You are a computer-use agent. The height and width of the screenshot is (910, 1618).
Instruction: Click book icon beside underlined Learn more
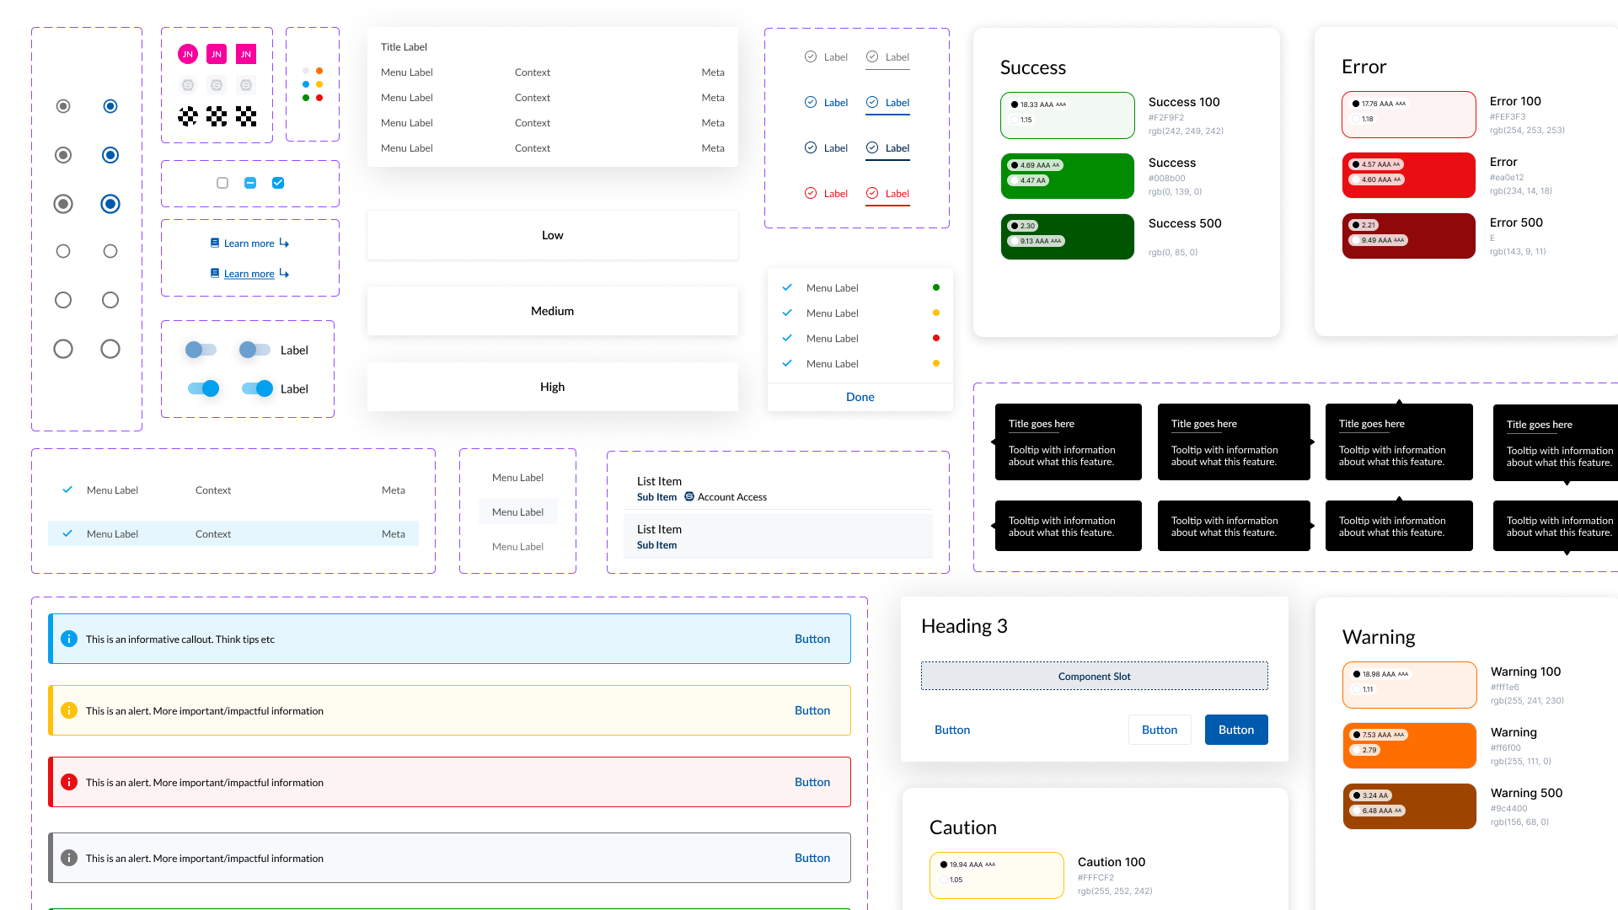pos(215,273)
